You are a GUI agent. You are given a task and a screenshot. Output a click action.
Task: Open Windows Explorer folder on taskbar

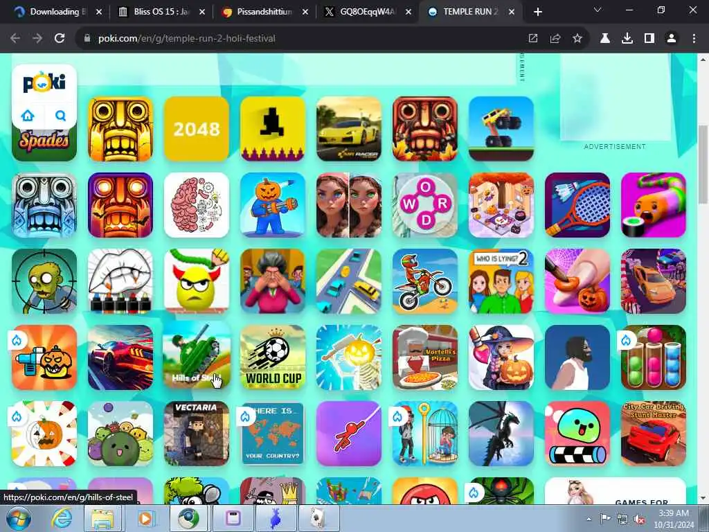click(x=102, y=518)
